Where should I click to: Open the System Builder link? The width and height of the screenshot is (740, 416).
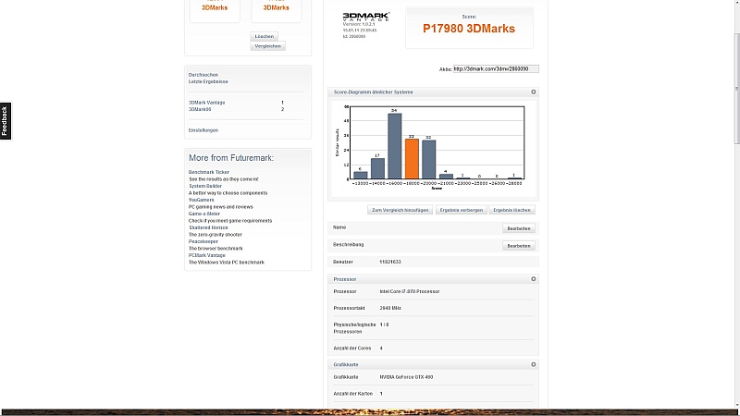tap(205, 186)
